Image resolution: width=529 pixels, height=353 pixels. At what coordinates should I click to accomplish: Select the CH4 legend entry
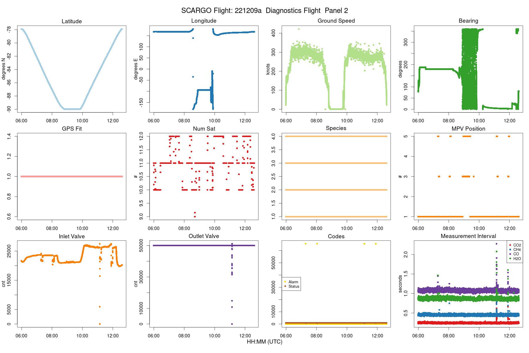pyautogui.click(x=515, y=249)
